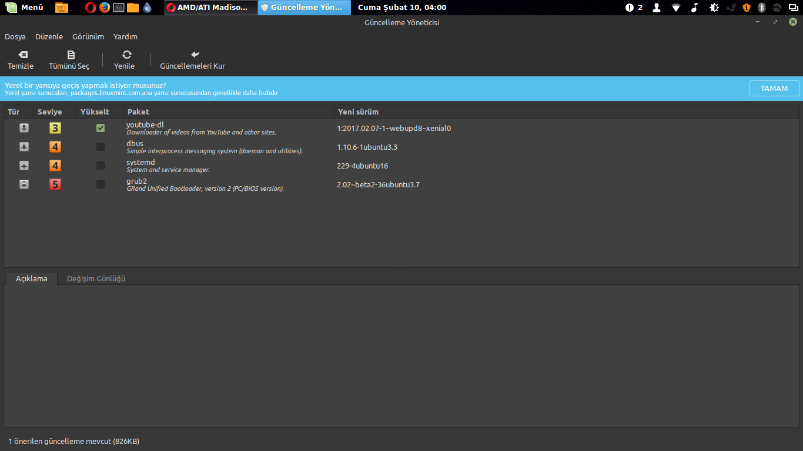Click the level 5 badge for grub2
The image size is (803, 451).
[x=55, y=184]
